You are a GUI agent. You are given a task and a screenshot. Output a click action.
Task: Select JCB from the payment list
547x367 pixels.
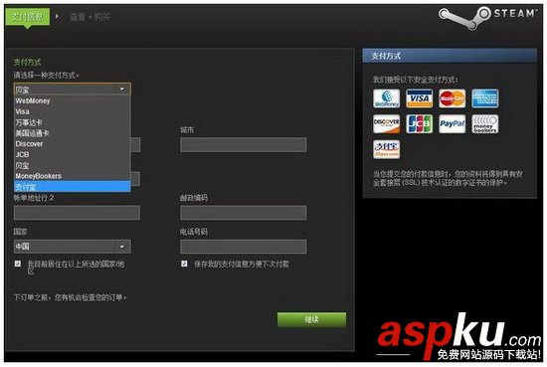[73, 154]
